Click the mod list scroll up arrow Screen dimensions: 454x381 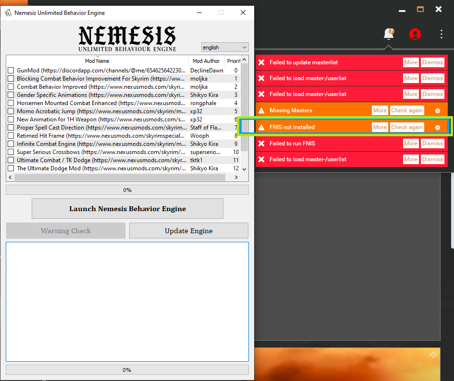click(245, 60)
